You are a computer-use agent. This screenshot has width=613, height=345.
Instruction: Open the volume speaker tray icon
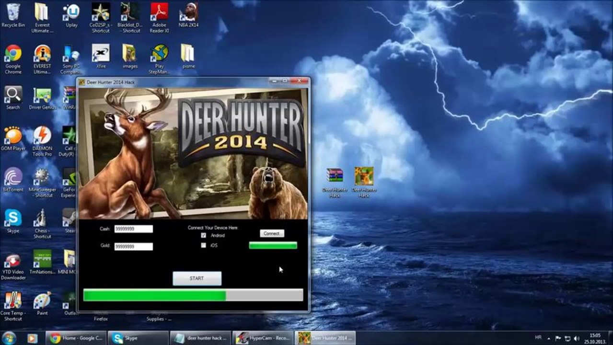pyautogui.click(x=577, y=338)
